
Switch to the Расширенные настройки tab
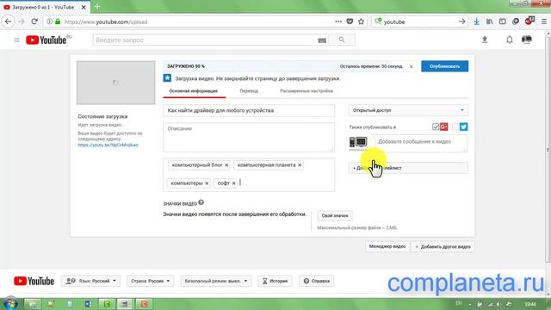click(306, 91)
